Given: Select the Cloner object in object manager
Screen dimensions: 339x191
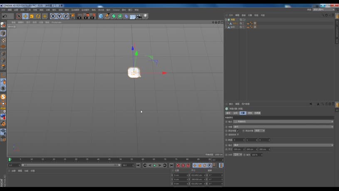Looking at the screenshot, I should (233, 20).
